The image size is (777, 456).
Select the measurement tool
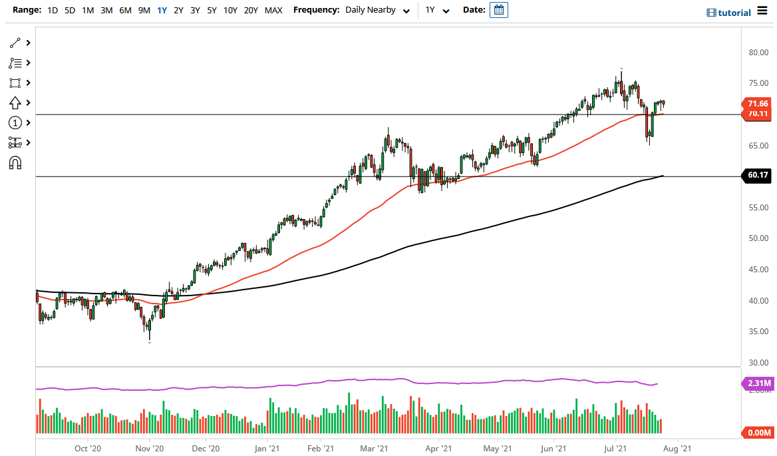pos(14,142)
